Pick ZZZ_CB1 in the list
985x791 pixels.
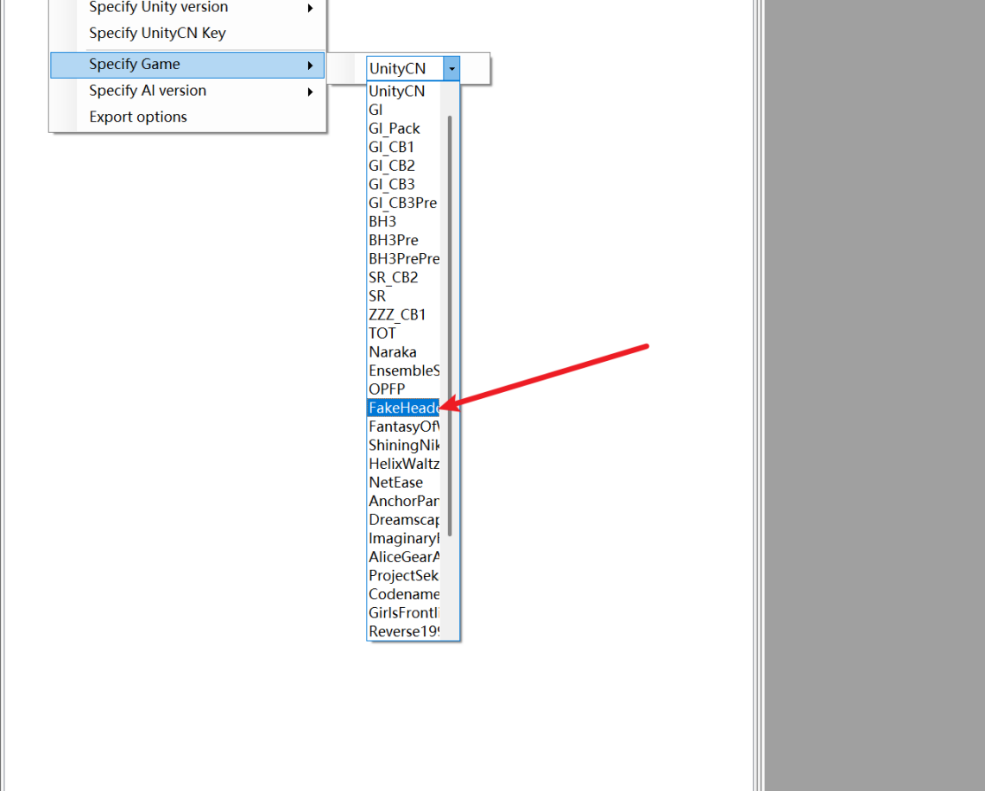[403, 315]
